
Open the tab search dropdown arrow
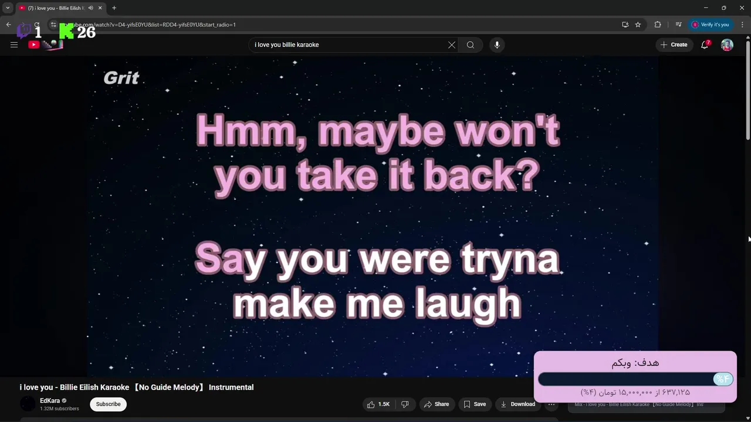pos(8,8)
